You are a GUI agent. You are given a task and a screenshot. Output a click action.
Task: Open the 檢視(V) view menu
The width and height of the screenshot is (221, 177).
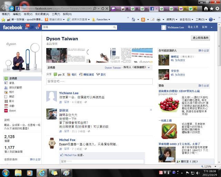(28, 14)
